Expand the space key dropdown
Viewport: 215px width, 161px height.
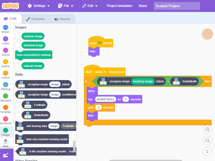click(100, 72)
